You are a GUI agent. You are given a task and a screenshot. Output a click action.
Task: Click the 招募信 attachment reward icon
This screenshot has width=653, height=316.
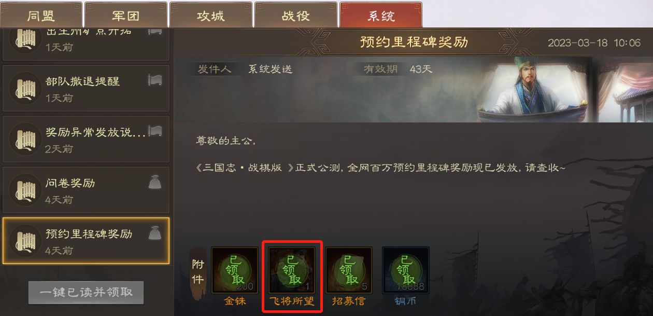[x=349, y=270]
